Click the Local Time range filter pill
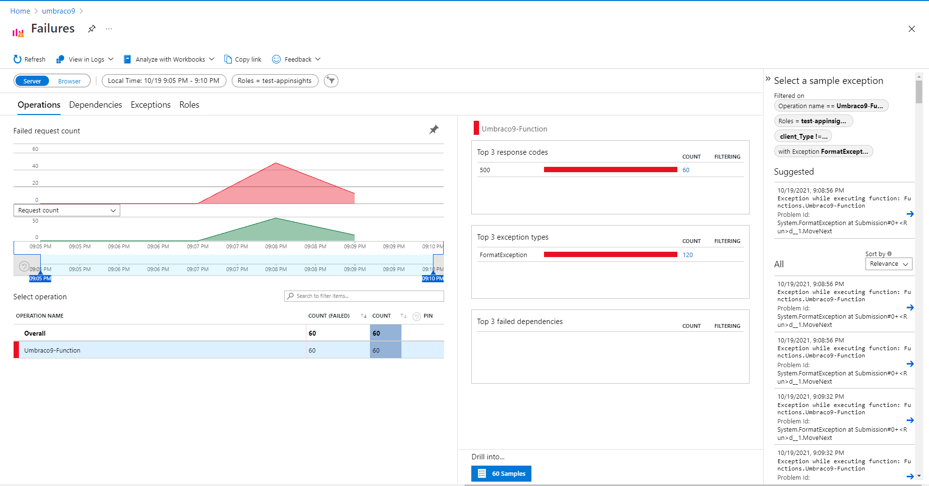929x486 pixels. (164, 81)
